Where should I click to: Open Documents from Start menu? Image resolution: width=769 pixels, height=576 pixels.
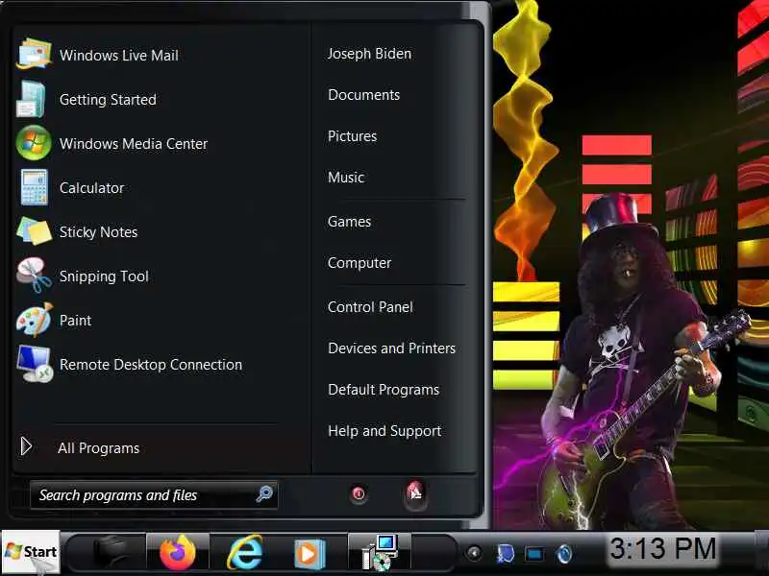click(x=364, y=94)
